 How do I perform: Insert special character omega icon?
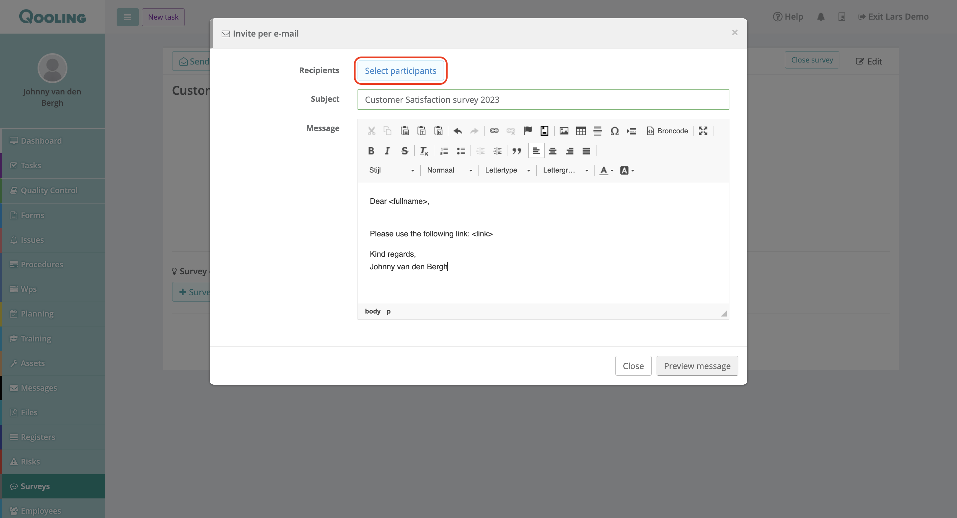(x=614, y=131)
